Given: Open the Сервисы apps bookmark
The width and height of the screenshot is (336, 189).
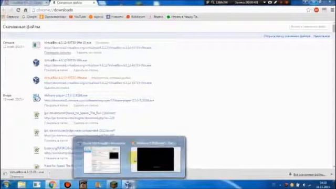Looking at the screenshot, I should (10, 17).
